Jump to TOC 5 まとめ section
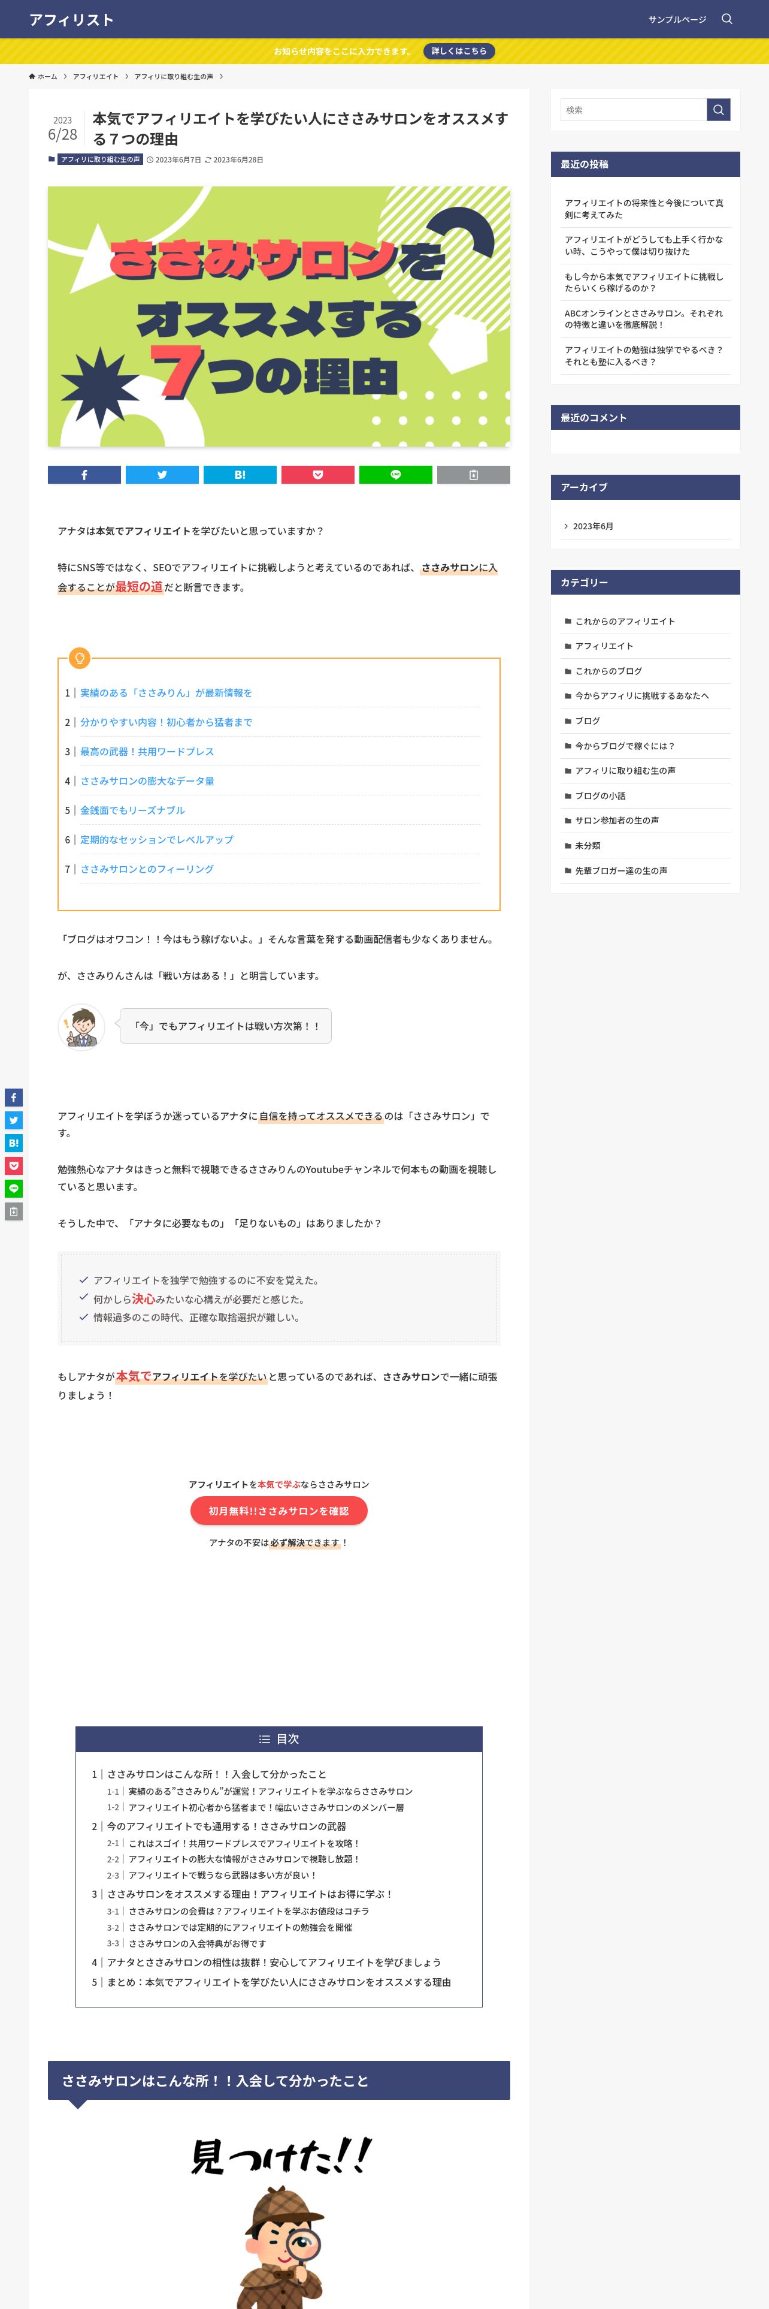Viewport: 769px width, 2309px height. pos(278,1982)
